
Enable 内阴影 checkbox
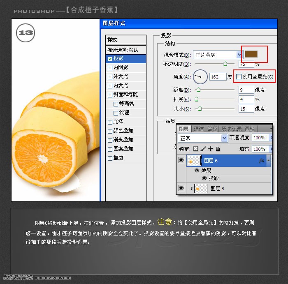[110, 68]
